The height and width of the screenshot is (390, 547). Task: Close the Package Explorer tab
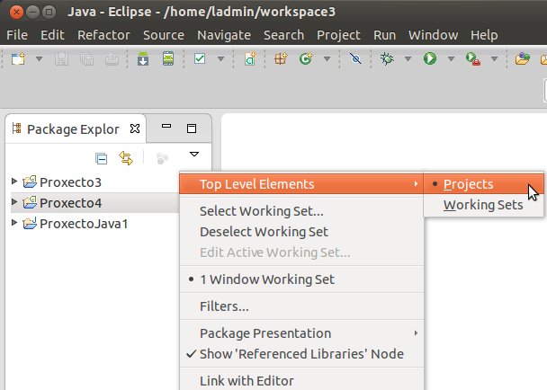tap(135, 129)
